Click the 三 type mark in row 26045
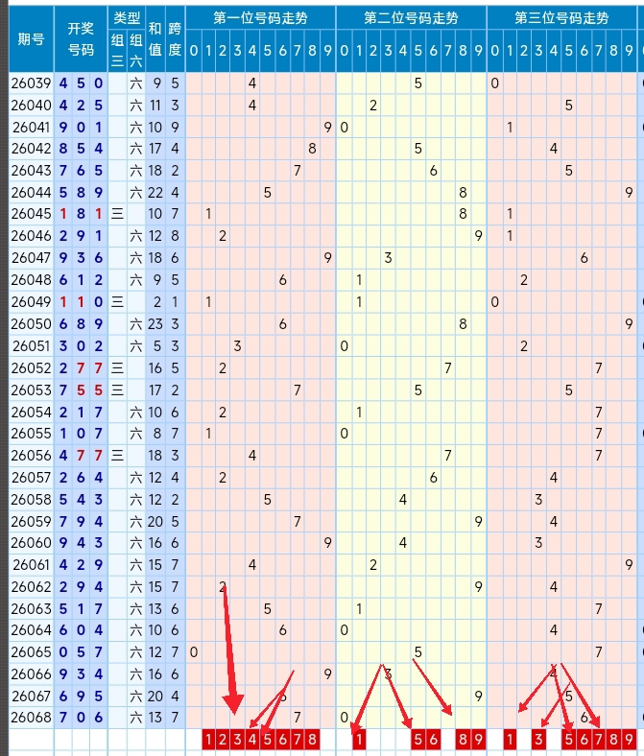Image resolution: width=644 pixels, height=756 pixels. point(117,214)
